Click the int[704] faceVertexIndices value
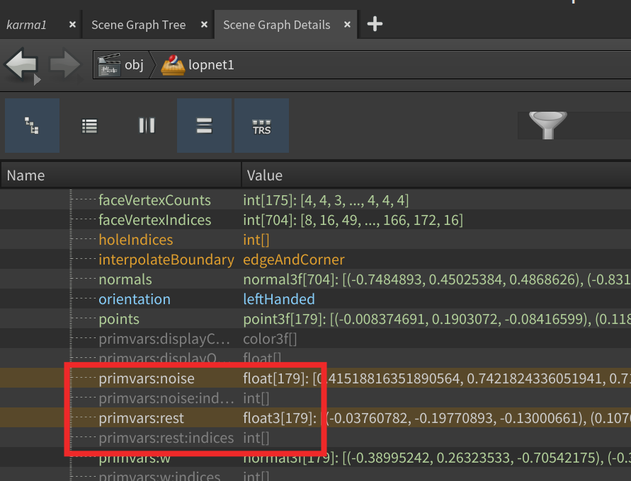The image size is (631, 481). [353, 220]
